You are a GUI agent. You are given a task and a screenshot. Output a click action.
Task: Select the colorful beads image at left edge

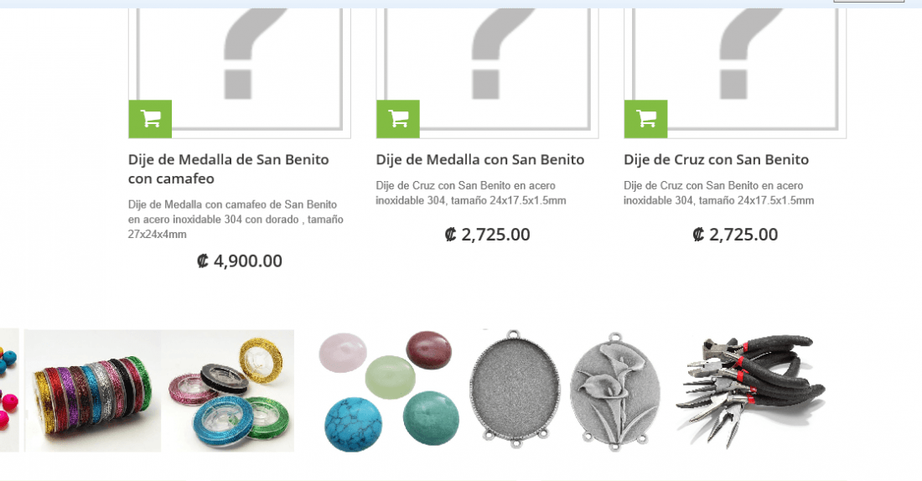[9, 390]
